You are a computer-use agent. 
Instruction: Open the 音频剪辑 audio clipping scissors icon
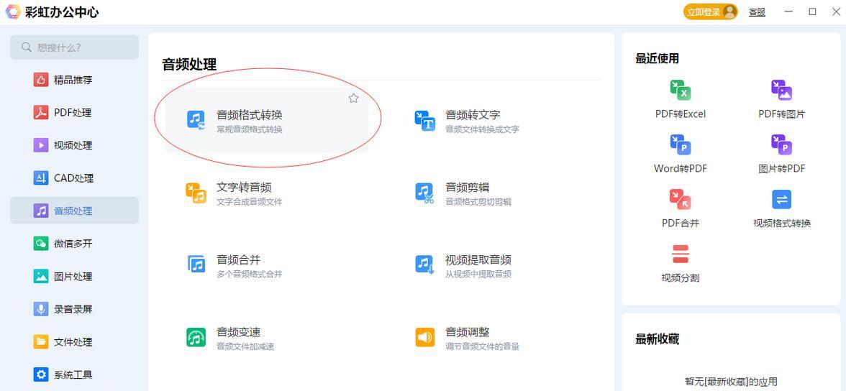pyautogui.click(x=424, y=193)
